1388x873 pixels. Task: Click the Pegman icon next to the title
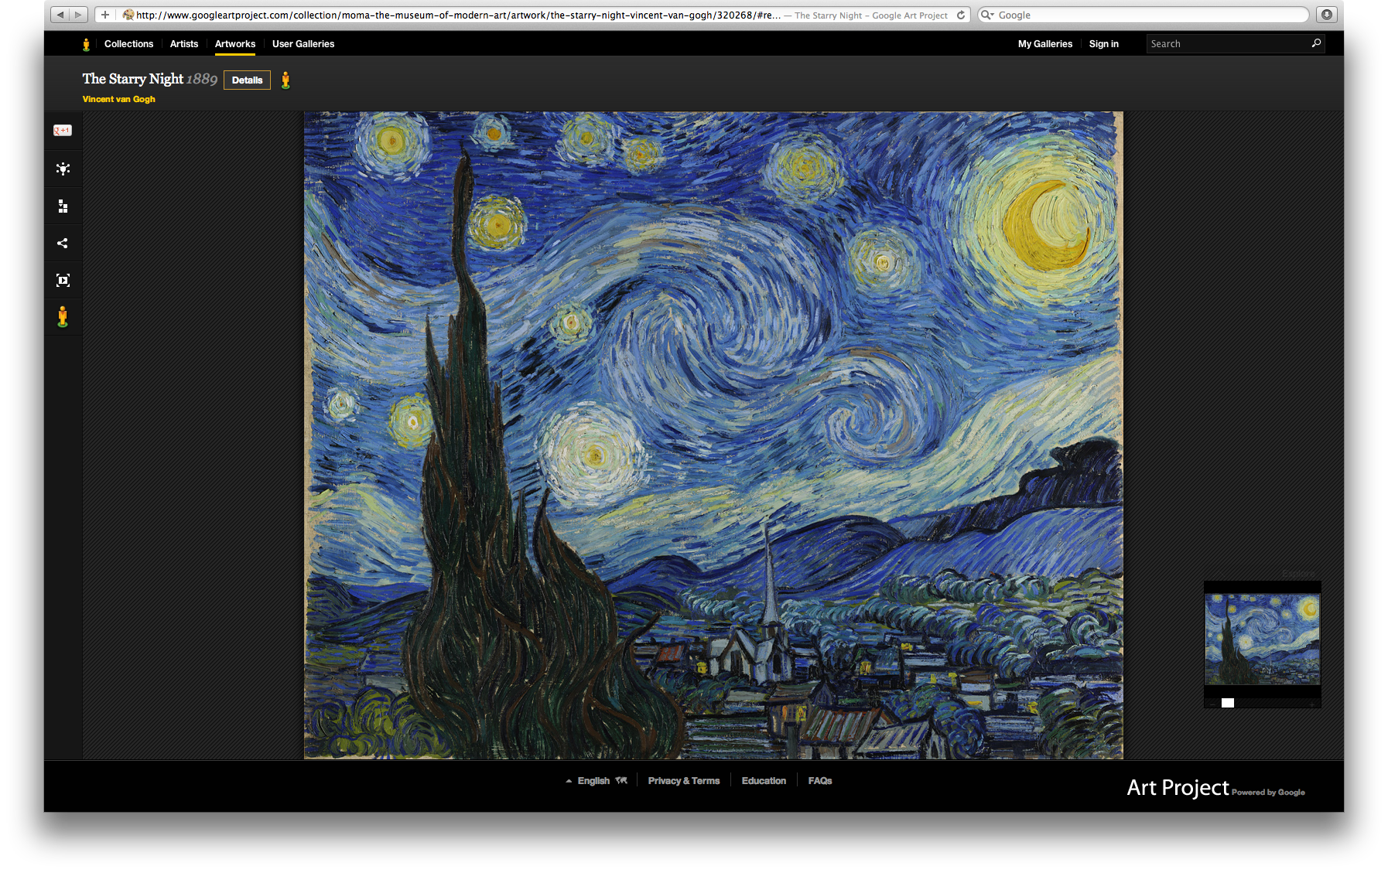(x=285, y=80)
